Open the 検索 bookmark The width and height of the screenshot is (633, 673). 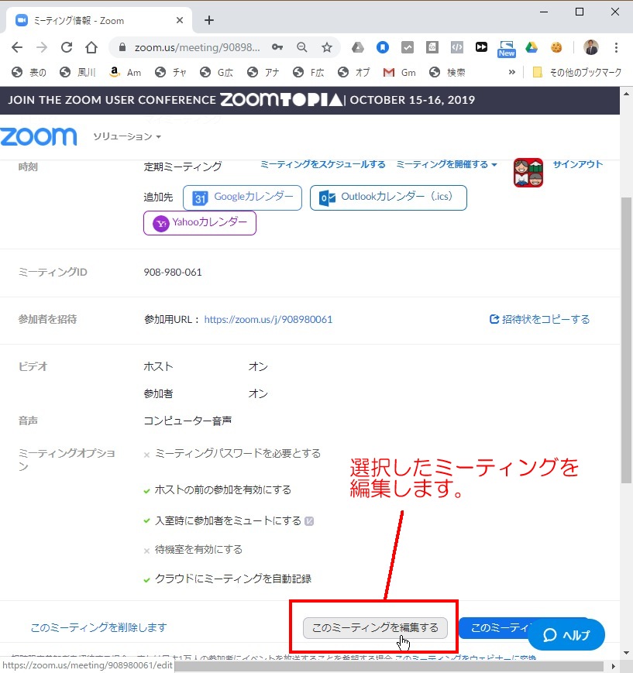pyautogui.click(x=447, y=73)
